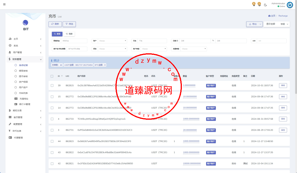Open 币种列表 in the sidebar

pyautogui.click(x=23, y=93)
